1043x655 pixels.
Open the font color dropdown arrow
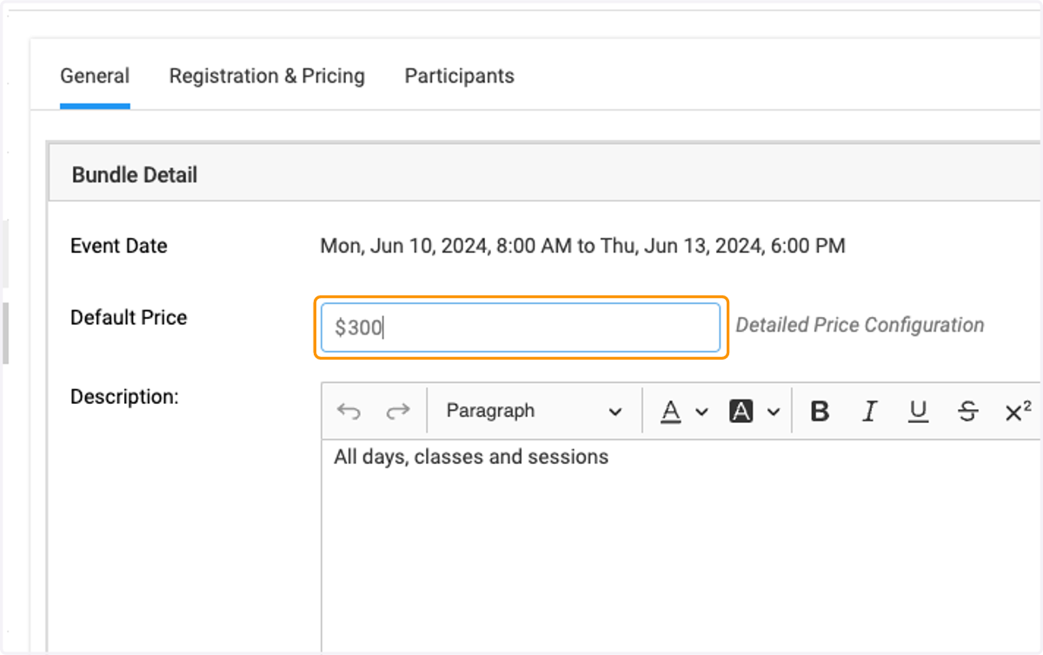pyautogui.click(x=702, y=412)
